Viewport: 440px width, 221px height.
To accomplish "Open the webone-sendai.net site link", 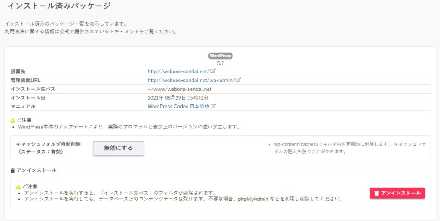I will pyautogui.click(x=178, y=72).
